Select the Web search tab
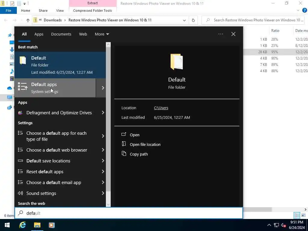Image resolution: width=308 pixels, height=231 pixels. click(83, 34)
